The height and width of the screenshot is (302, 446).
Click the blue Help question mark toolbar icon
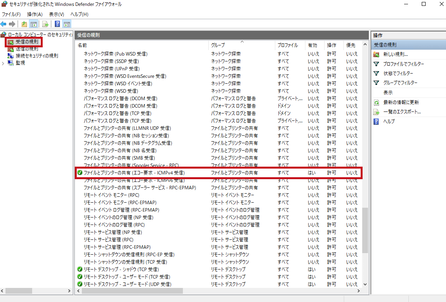57,24
